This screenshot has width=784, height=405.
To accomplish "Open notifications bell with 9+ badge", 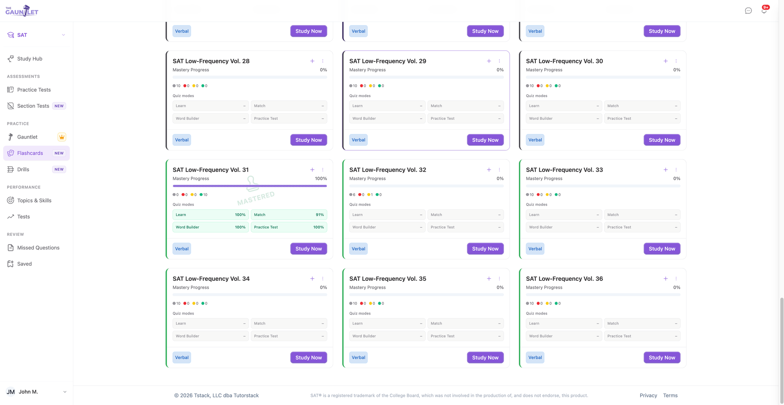I will click(x=764, y=10).
